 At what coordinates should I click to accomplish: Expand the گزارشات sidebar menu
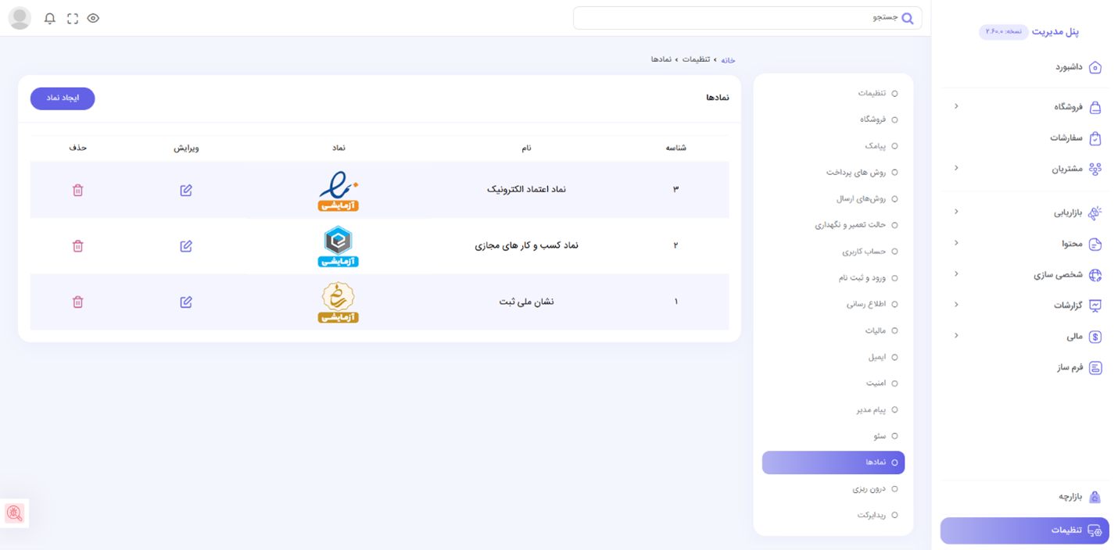click(x=956, y=305)
